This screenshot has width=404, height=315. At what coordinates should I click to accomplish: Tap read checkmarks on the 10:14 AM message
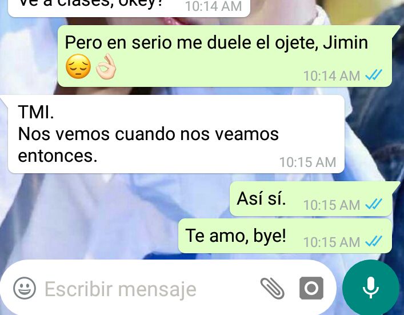point(374,75)
